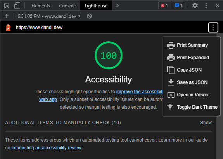Click the red error count badge
223x159 pixels.
pos(164,6)
